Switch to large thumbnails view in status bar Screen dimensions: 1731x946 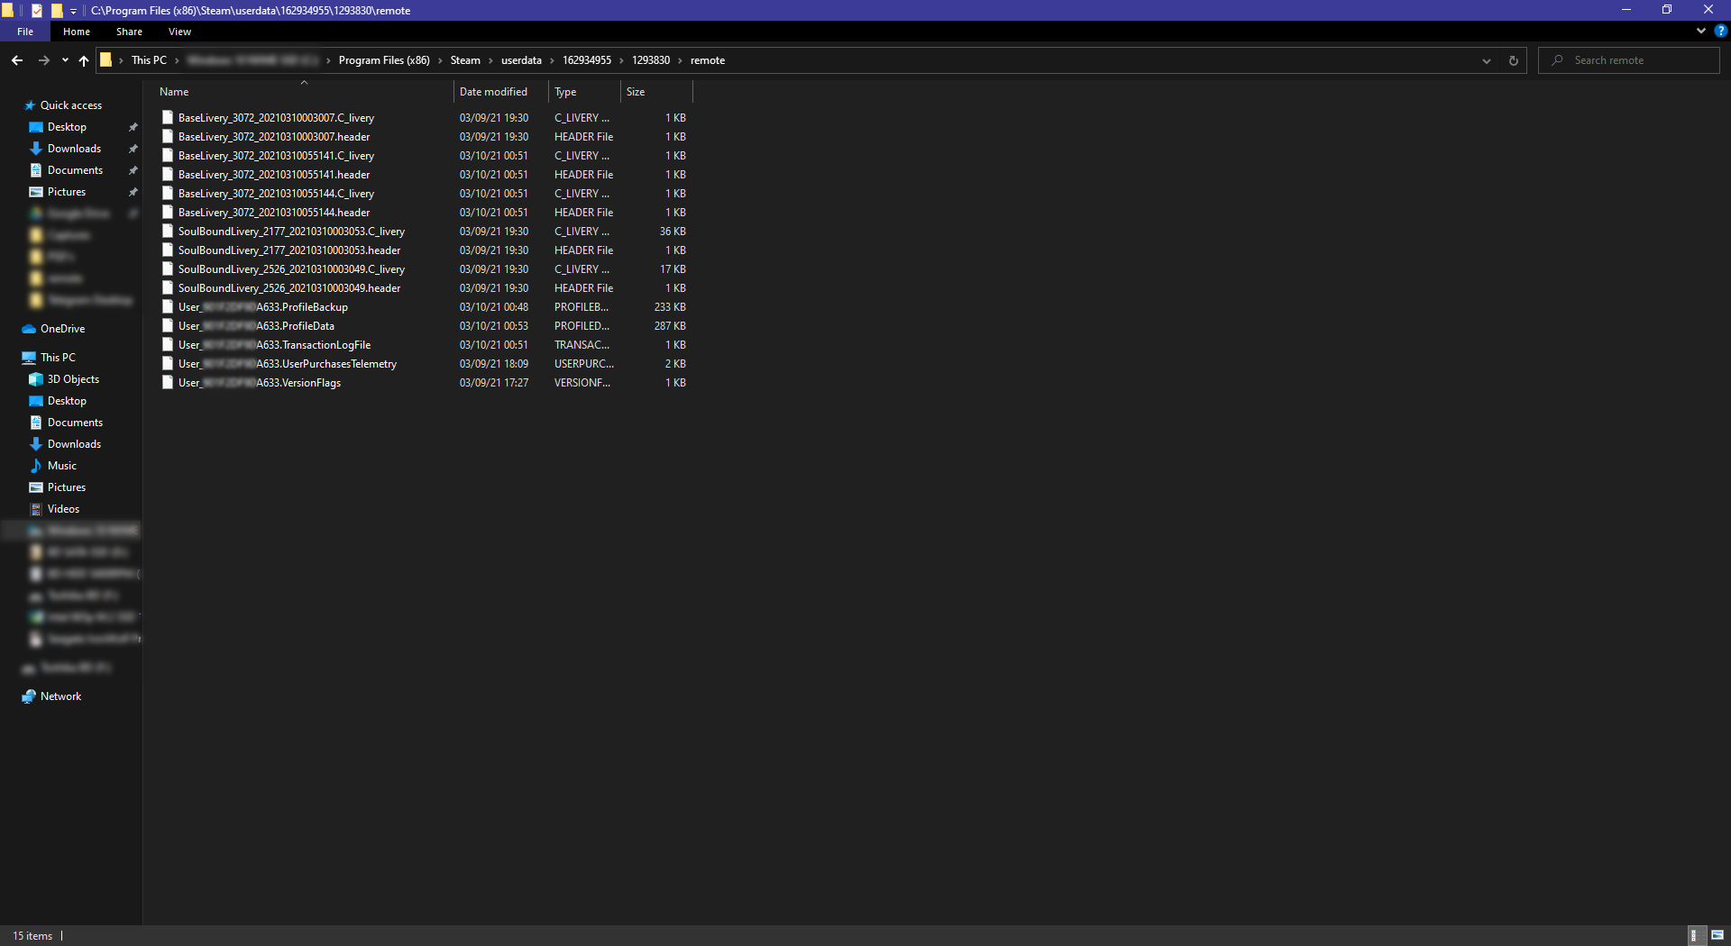pyautogui.click(x=1717, y=935)
